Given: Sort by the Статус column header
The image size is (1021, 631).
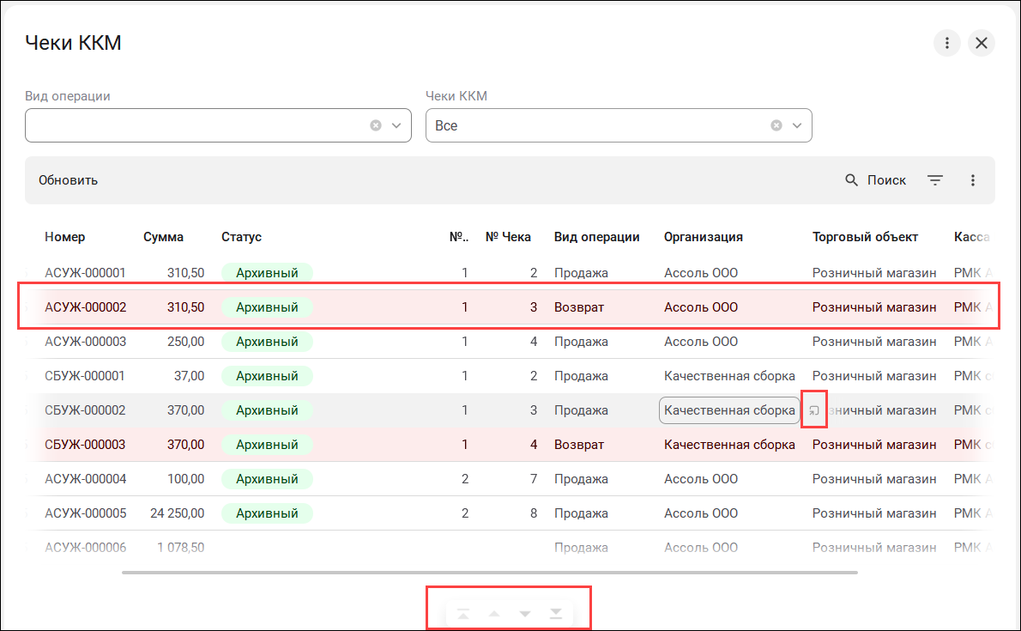Looking at the screenshot, I should pos(241,237).
